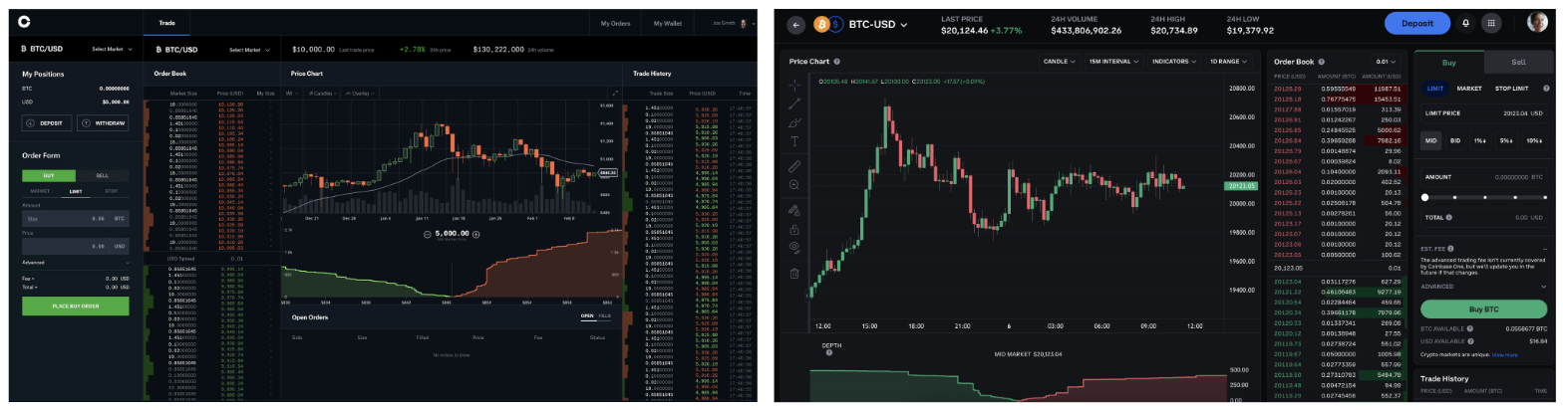Click the LIMIT PRICE input field
This screenshot has width=1563, height=410.
[1485, 113]
